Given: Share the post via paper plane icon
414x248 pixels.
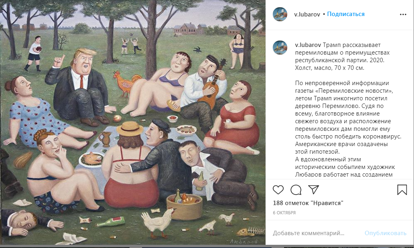Looking at the screenshot, I should click(314, 189).
